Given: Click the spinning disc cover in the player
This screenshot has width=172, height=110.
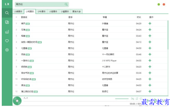Looking at the screenshot, I should pyautogui.click(x=17, y=101).
